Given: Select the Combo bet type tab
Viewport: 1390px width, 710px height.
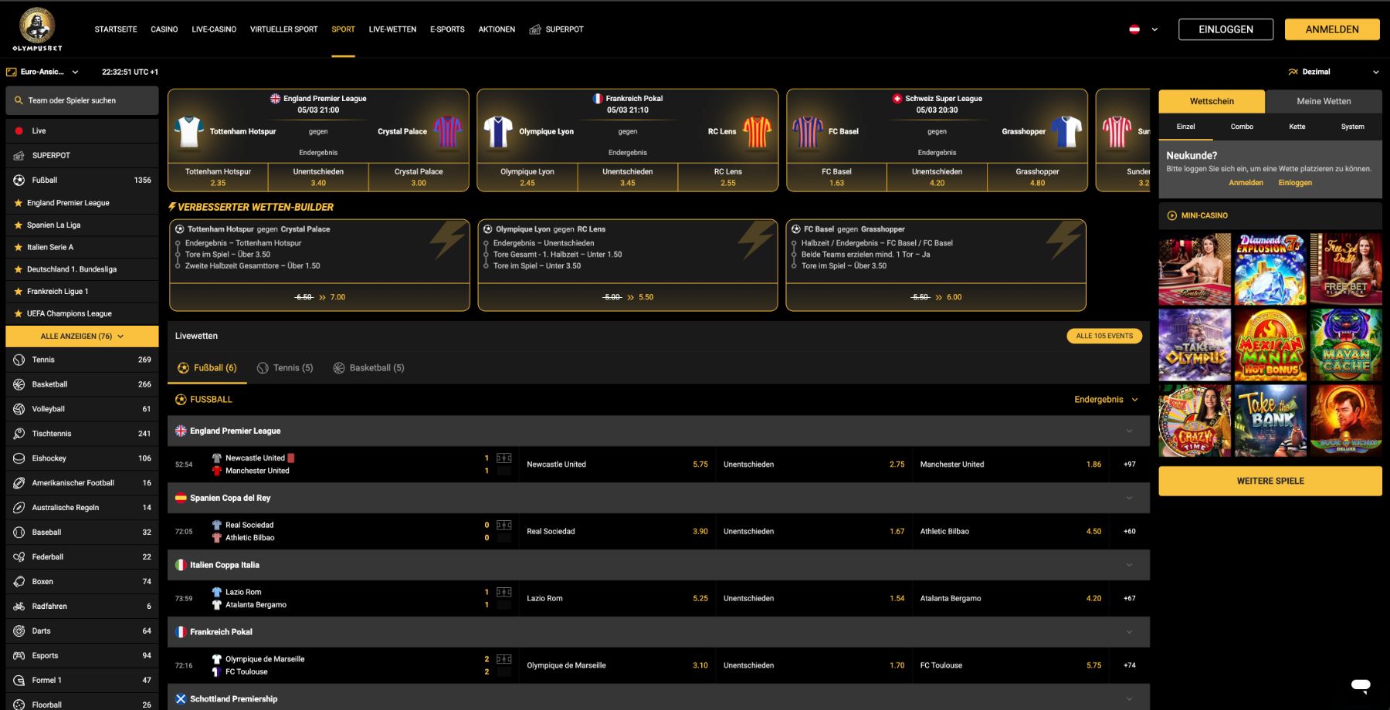Looking at the screenshot, I should click(1242, 127).
